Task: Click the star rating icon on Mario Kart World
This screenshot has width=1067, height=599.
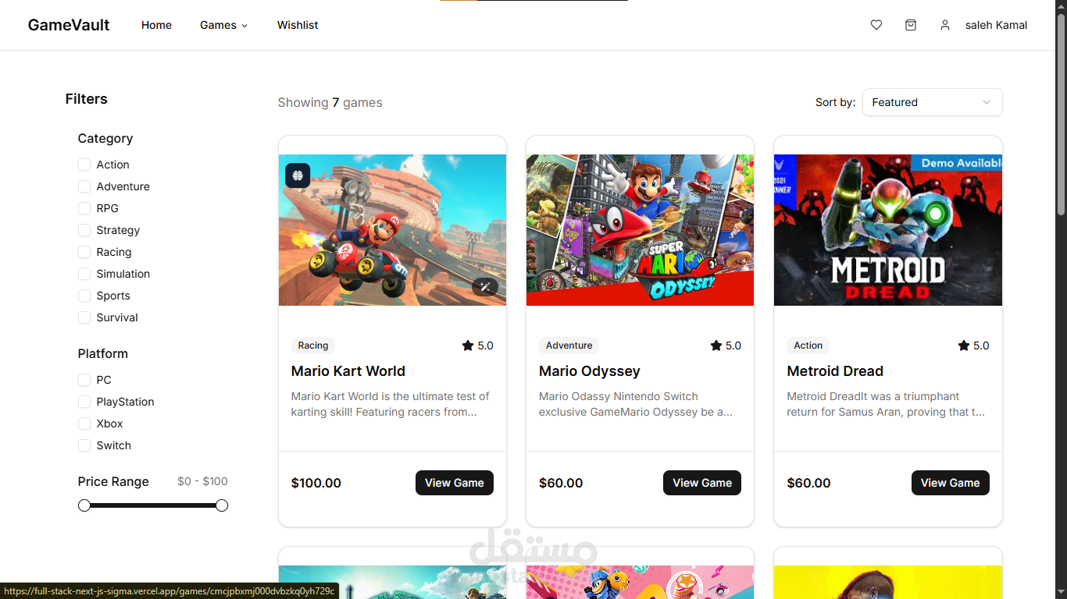Action: [468, 346]
